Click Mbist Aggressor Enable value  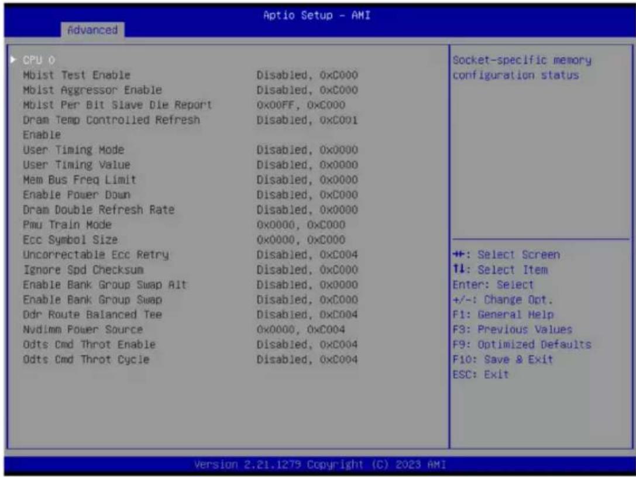tap(307, 90)
